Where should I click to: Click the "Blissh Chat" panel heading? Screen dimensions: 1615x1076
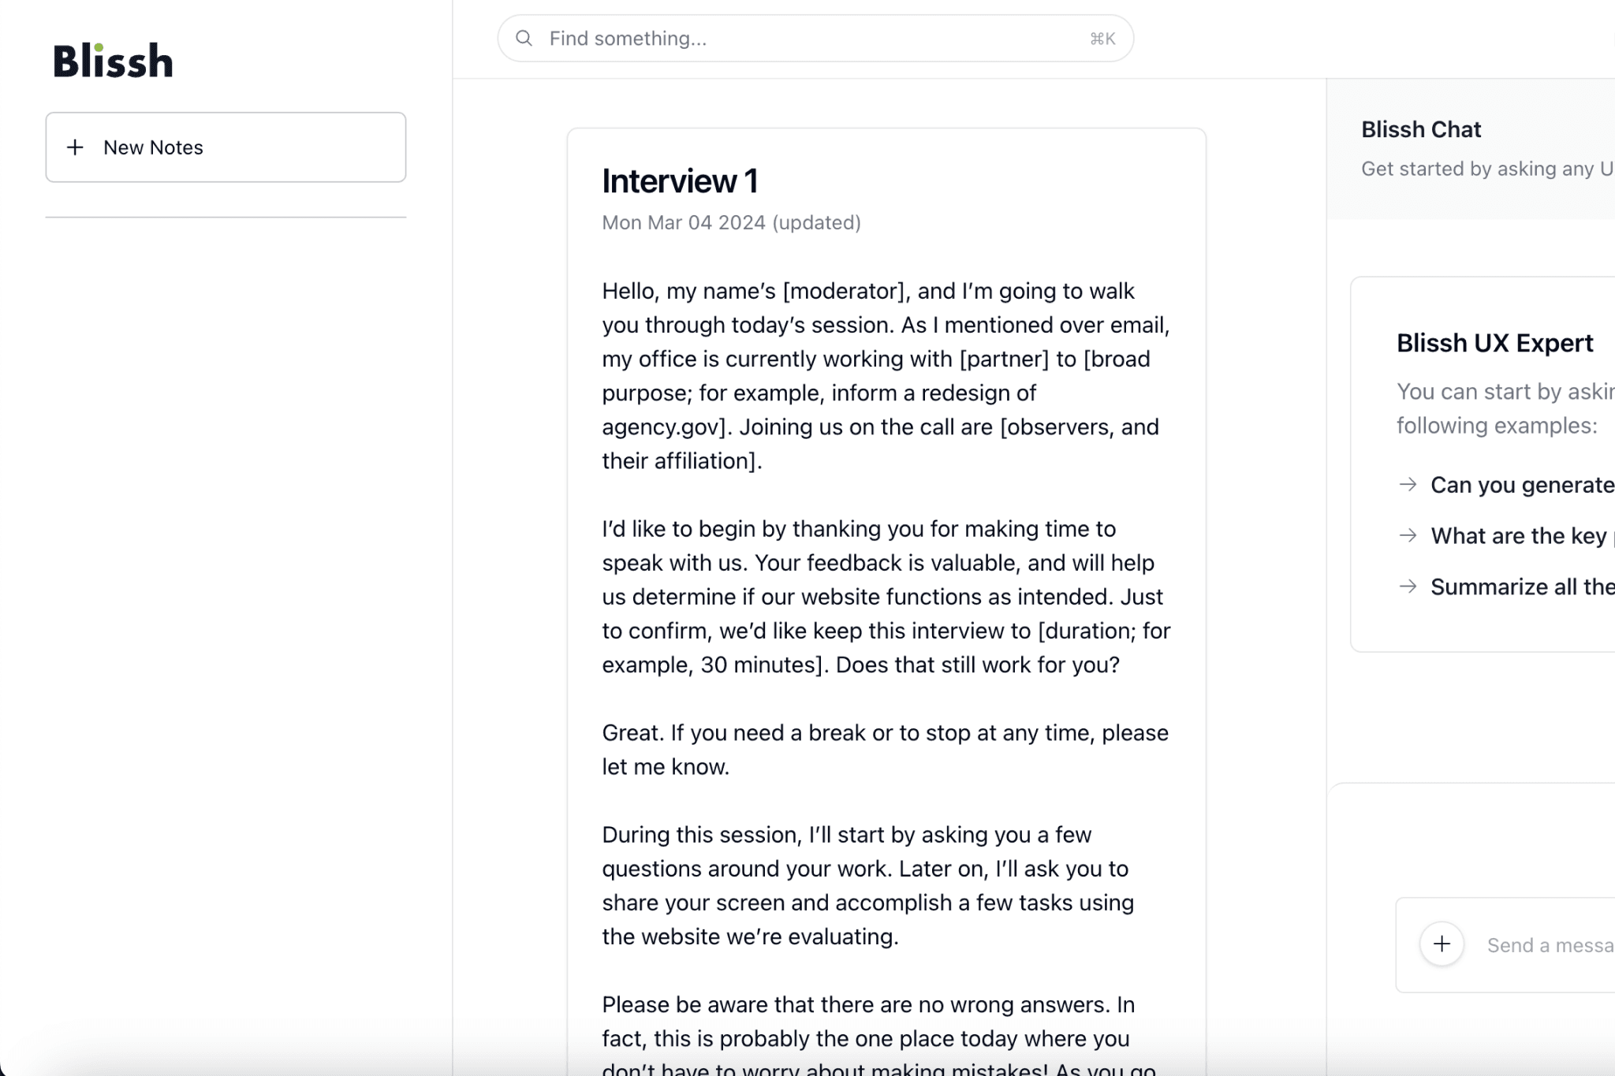click(1421, 129)
